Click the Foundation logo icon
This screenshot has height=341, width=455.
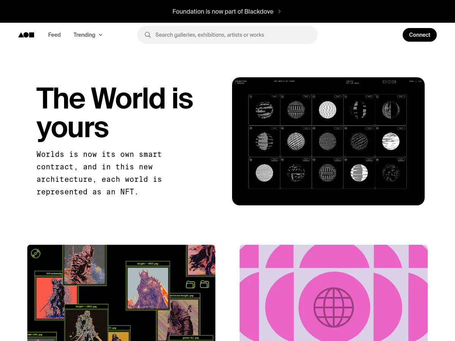click(26, 34)
